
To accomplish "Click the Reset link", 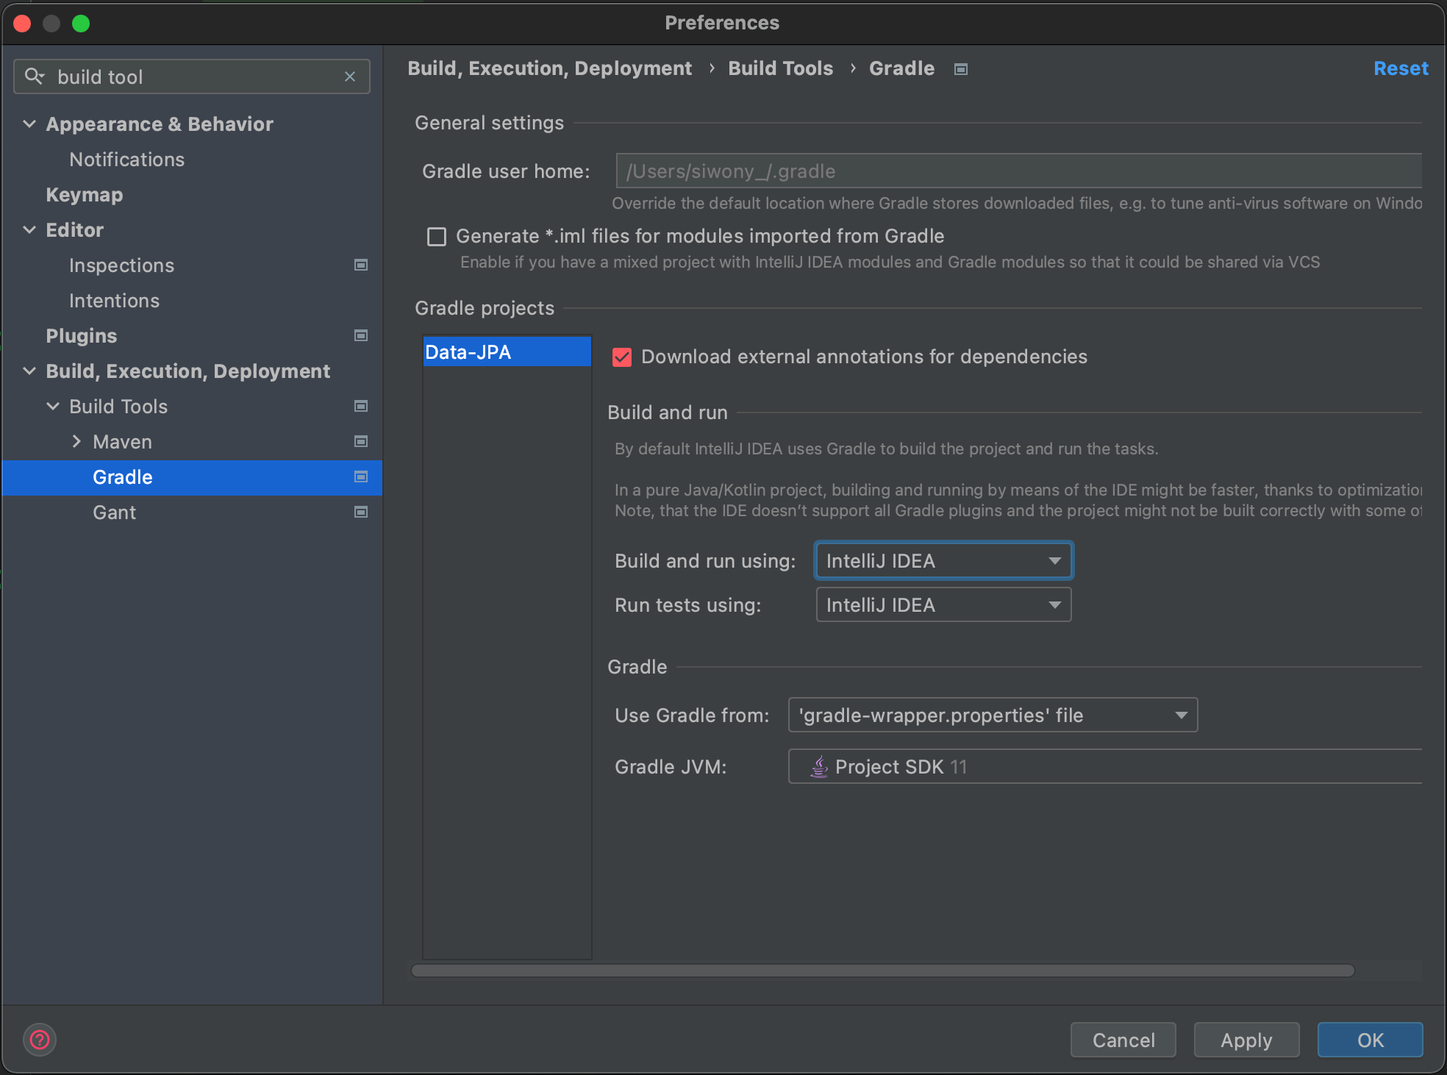I will tap(1400, 68).
